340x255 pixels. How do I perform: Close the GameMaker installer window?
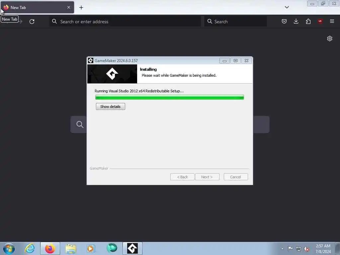pos(247,61)
